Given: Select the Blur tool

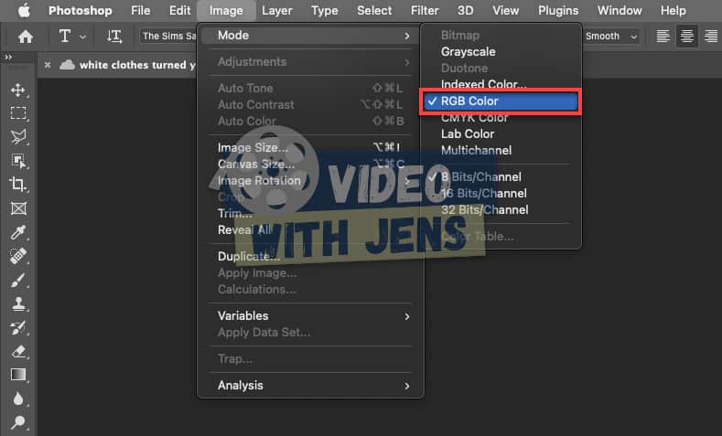Looking at the screenshot, I should coord(18,399).
